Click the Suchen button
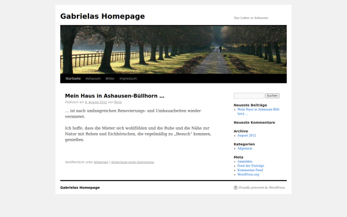 [x=272, y=95]
